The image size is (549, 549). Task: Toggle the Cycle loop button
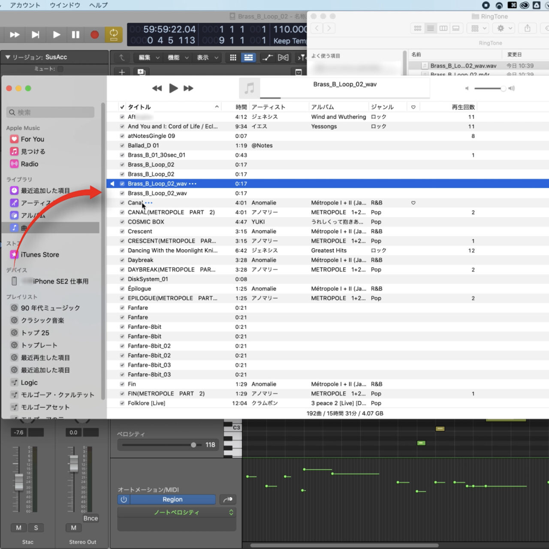coord(114,35)
